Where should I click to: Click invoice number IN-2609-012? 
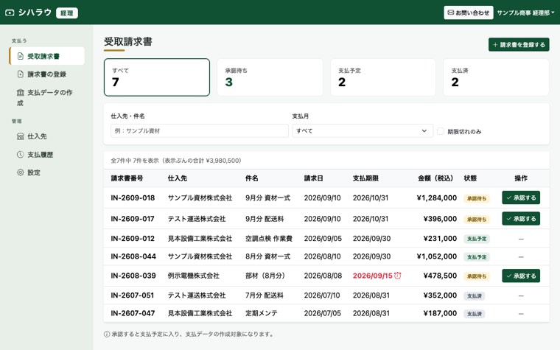(133, 239)
